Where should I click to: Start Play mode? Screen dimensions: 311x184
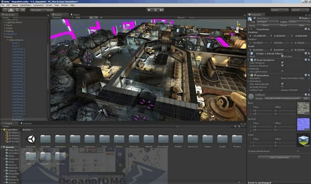pos(150,10)
